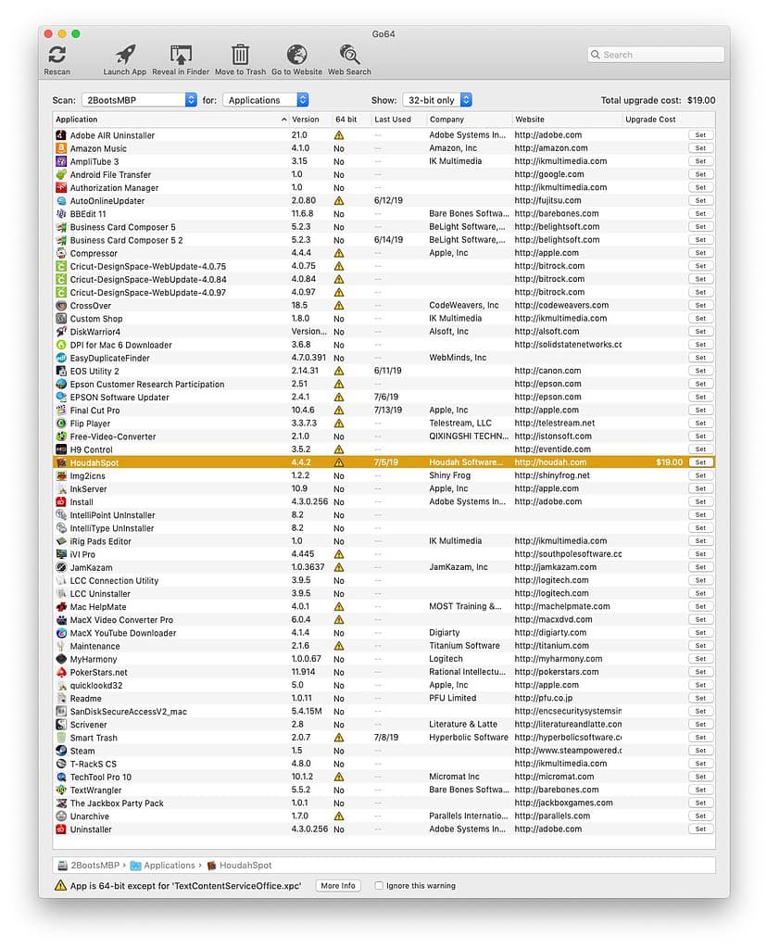The height and width of the screenshot is (949, 767).
Task: Sort by the Website column header
Action: point(567,120)
